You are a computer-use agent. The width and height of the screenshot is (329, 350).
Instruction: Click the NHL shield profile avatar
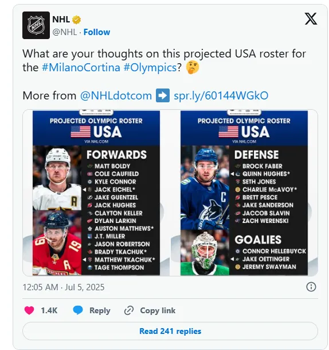coord(36,25)
